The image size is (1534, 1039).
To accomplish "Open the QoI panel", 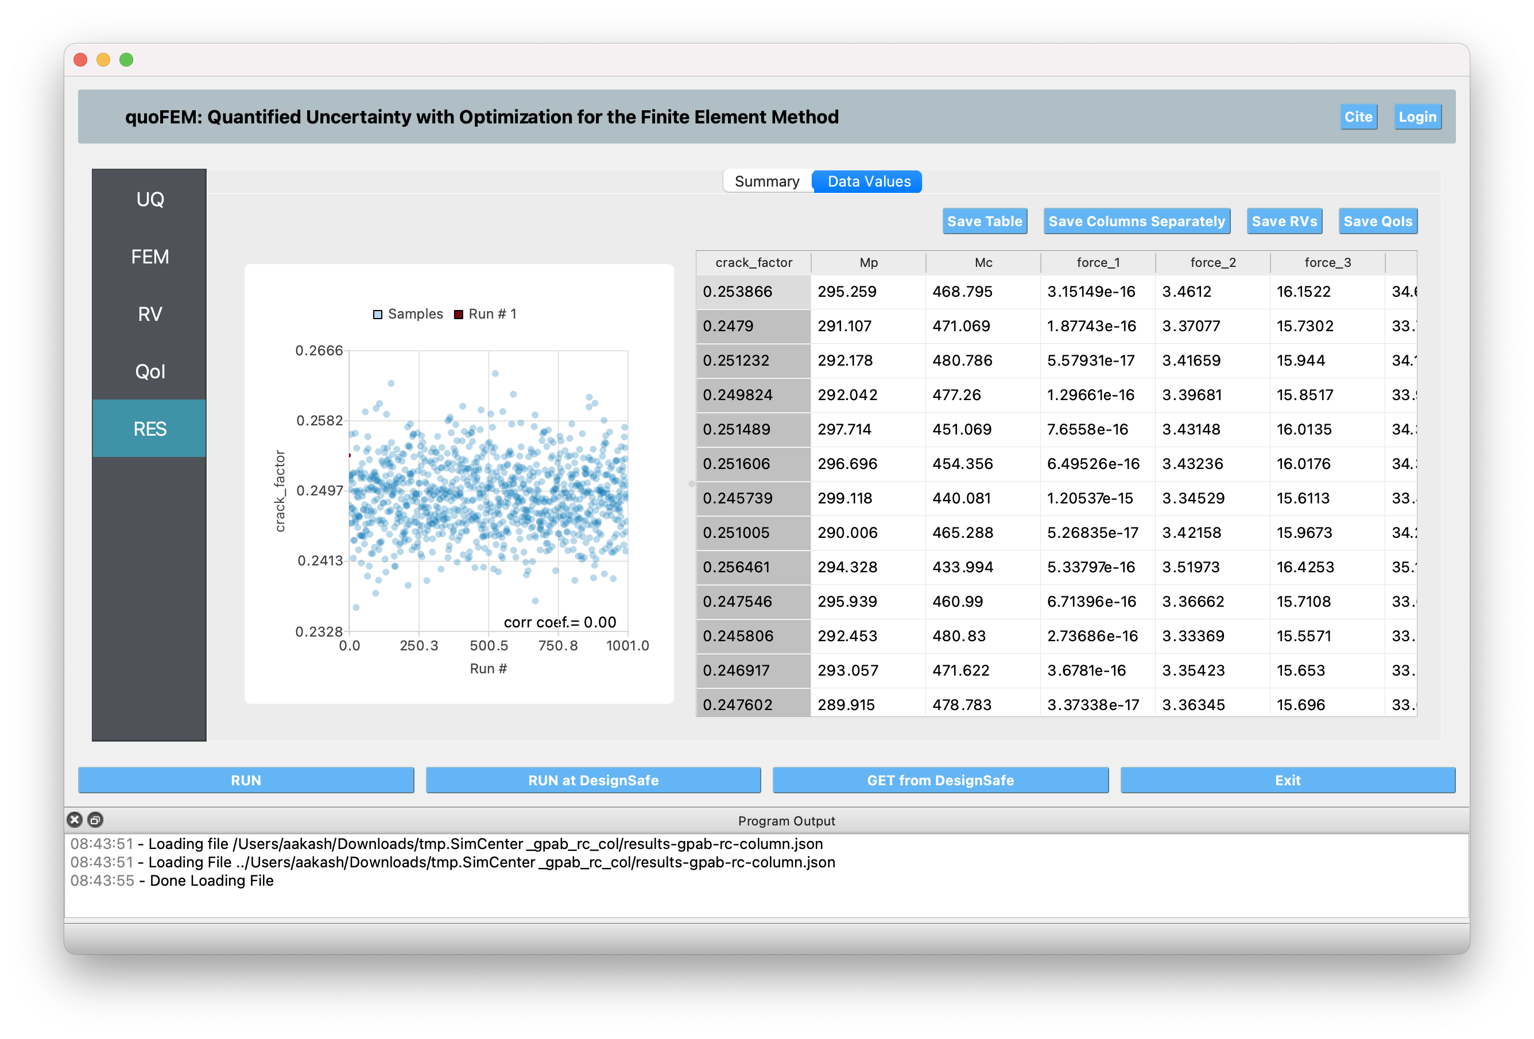I will click(150, 371).
